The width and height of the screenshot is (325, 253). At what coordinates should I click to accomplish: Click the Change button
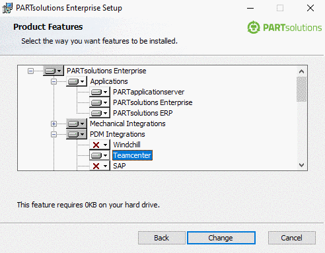point(221,238)
